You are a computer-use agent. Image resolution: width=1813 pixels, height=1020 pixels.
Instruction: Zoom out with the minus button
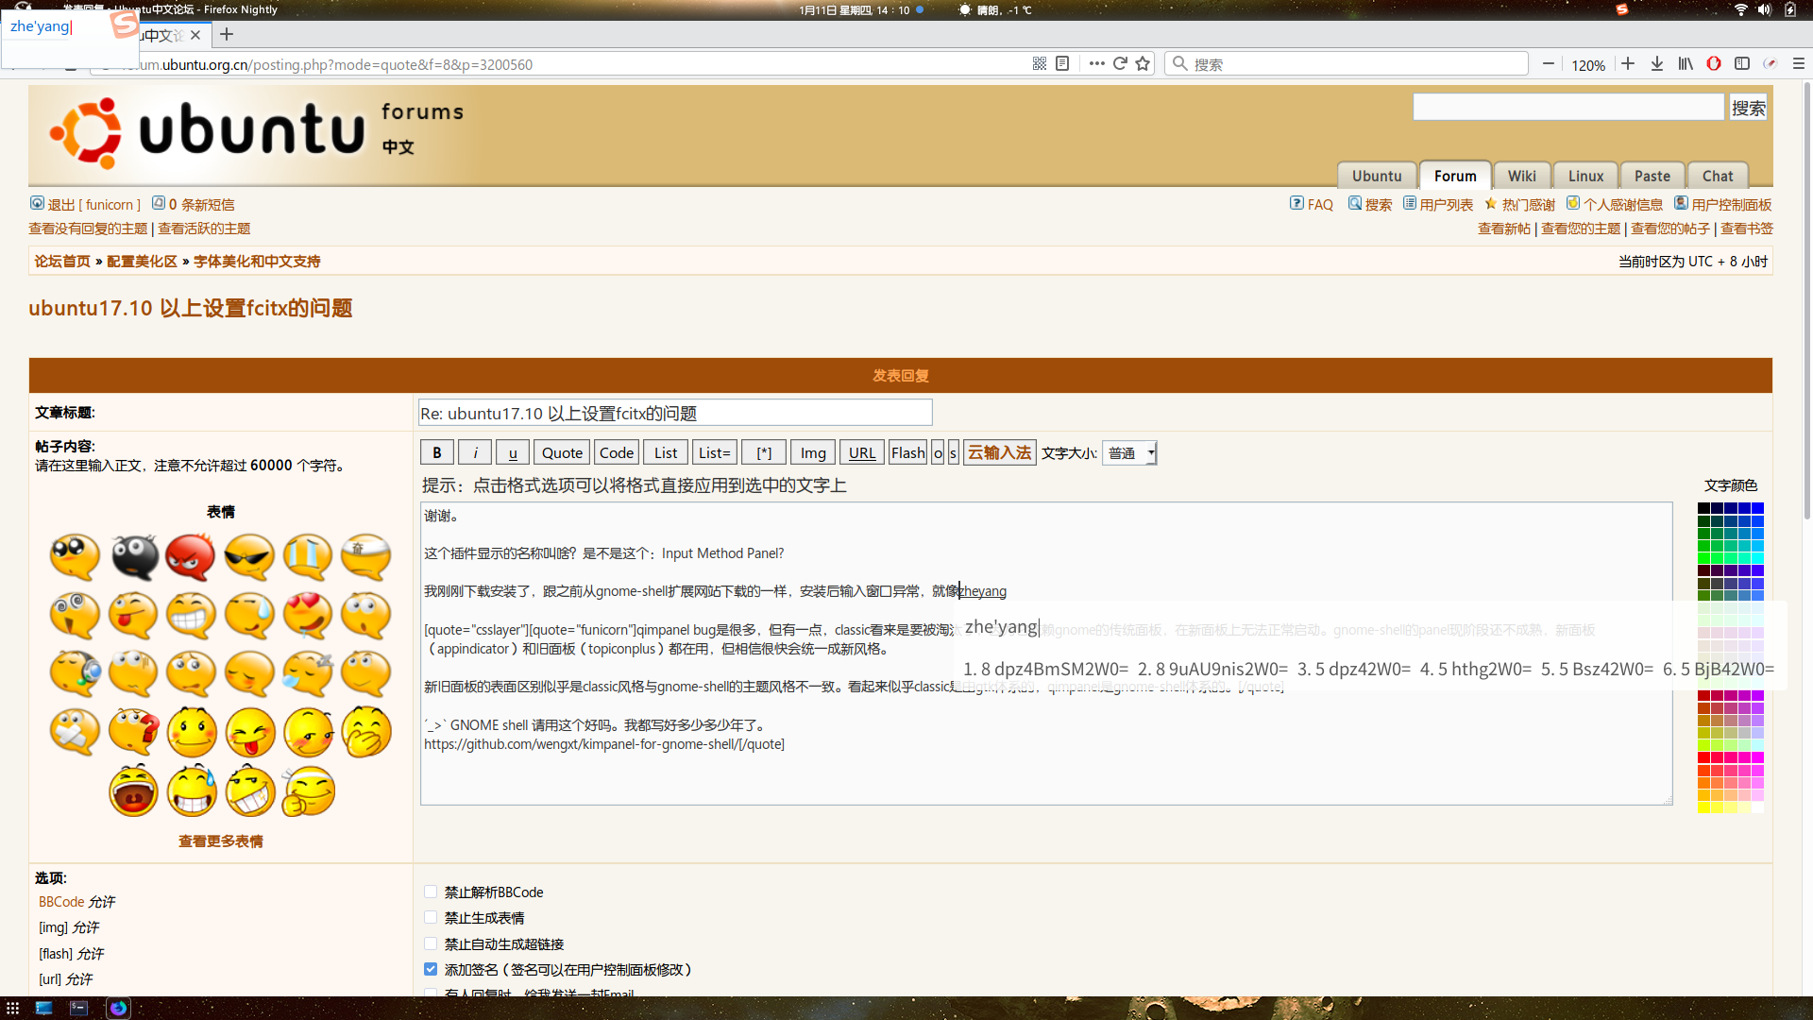[x=1549, y=63]
